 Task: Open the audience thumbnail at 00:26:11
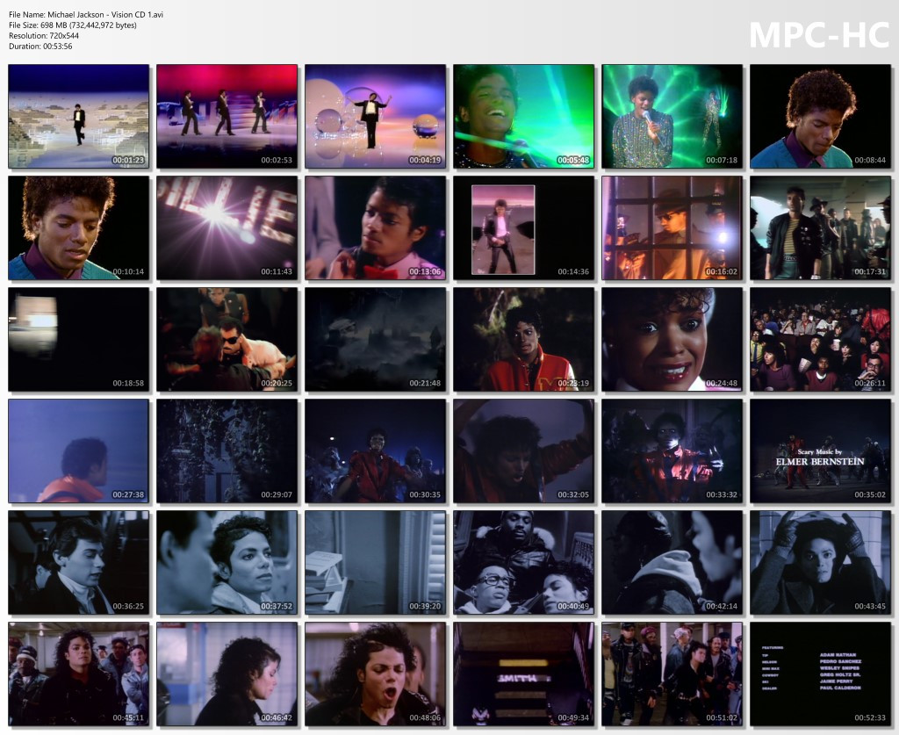[821, 340]
